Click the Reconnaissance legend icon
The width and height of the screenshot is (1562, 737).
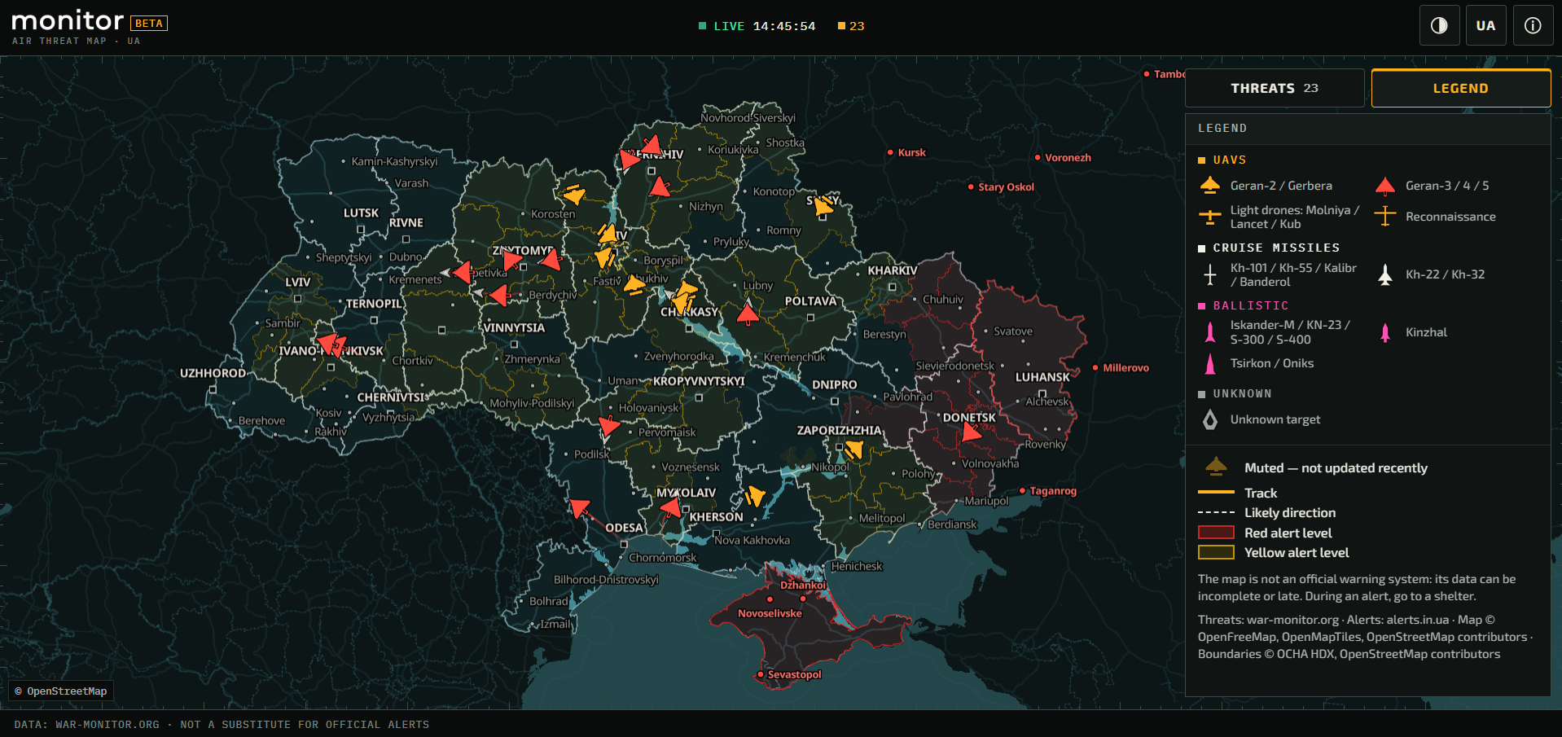[x=1385, y=217]
